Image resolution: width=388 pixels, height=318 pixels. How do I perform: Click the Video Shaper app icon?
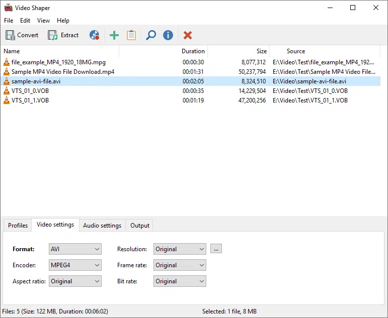9,8
